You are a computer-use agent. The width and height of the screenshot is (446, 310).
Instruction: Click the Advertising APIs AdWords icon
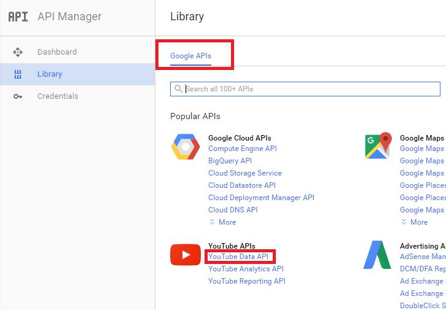(x=377, y=255)
